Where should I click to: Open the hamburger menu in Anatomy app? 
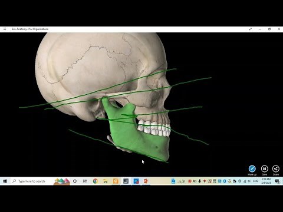point(5,29)
